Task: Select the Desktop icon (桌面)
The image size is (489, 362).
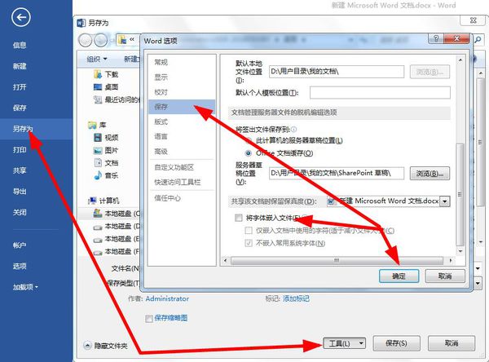Action: pyautogui.click(x=98, y=86)
